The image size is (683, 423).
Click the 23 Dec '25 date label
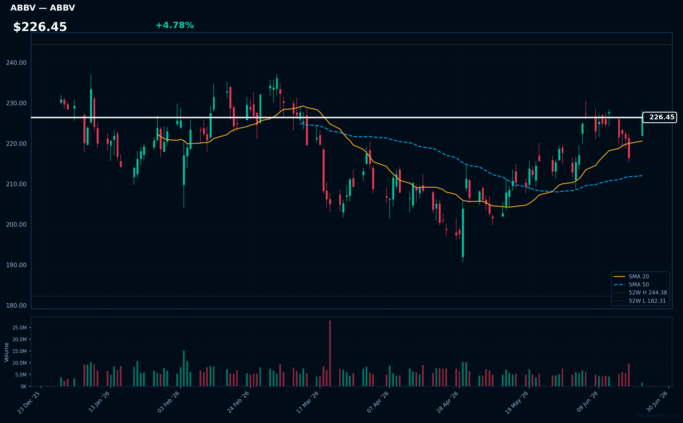(x=29, y=402)
